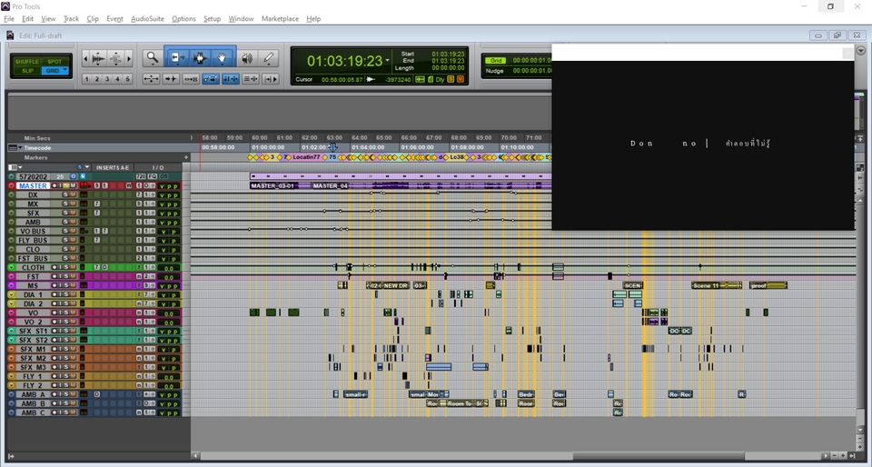Add a marker with plus button
Screen dimensions: 872x467
(x=186, y=157)
